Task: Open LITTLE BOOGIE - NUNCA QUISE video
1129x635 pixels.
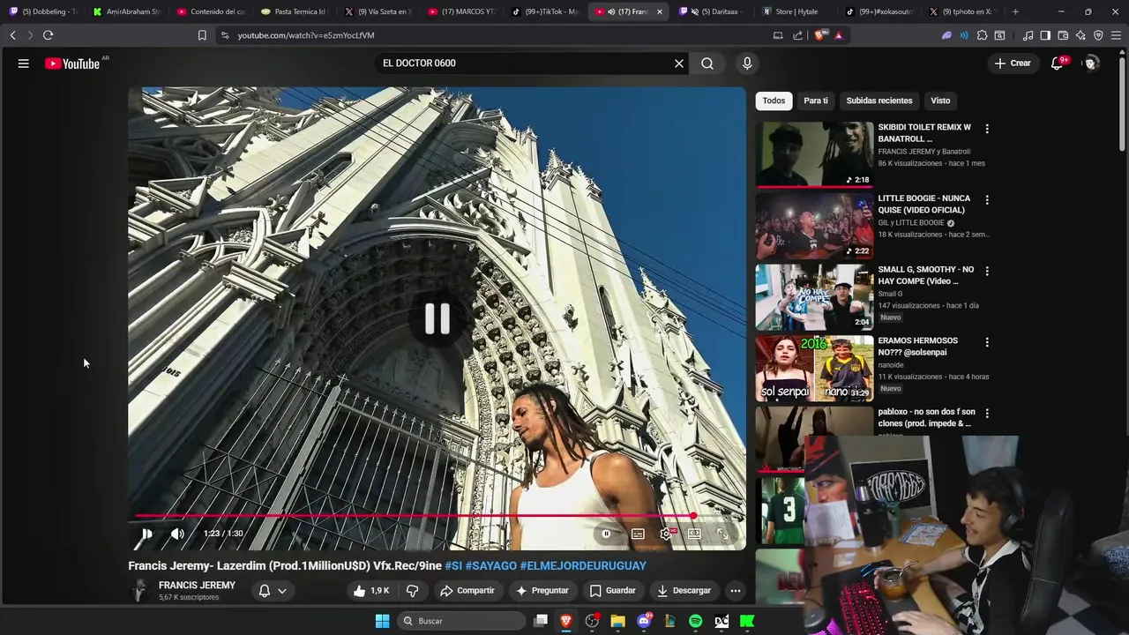Action: coord(814,226)
